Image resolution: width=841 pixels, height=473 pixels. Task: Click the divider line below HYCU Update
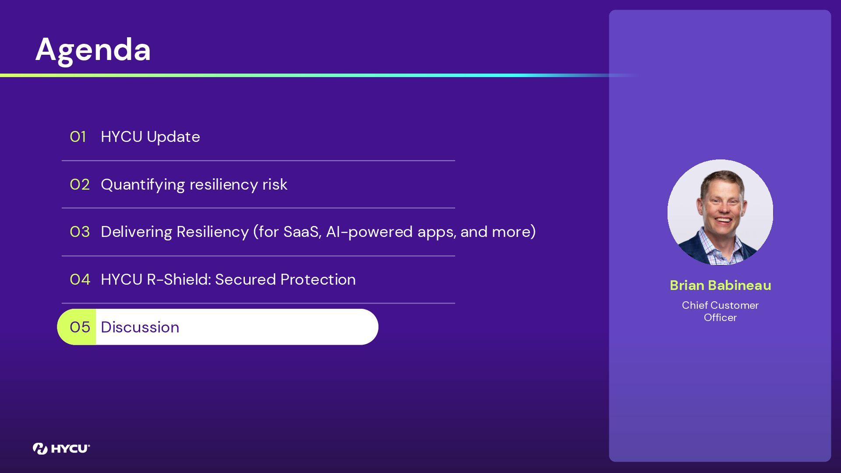[x=258, y=161]
